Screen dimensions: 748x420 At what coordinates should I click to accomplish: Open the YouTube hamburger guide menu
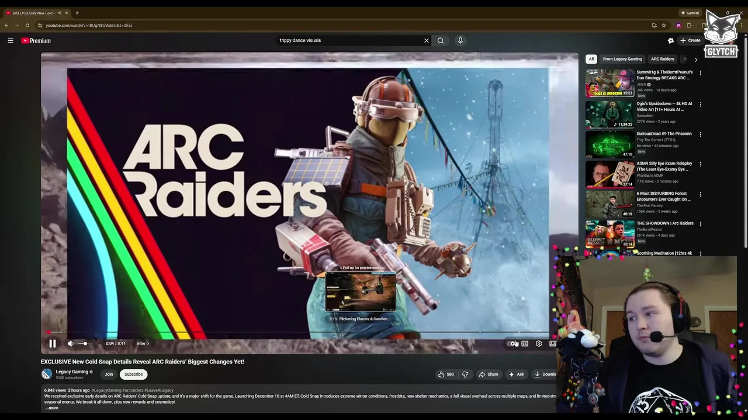(11, 40)
